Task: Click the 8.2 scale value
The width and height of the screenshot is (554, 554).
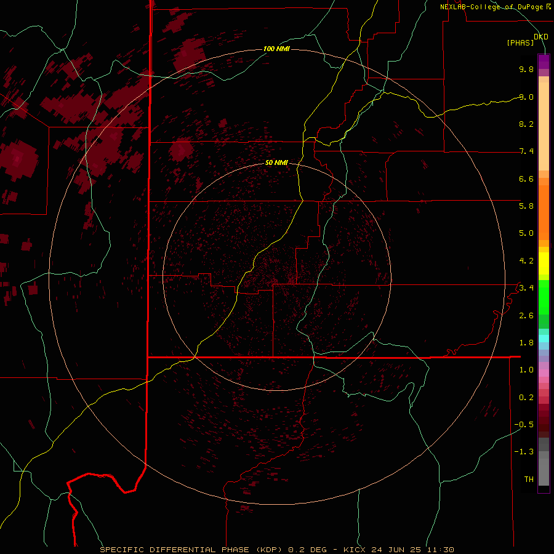Action: (526, 124)
